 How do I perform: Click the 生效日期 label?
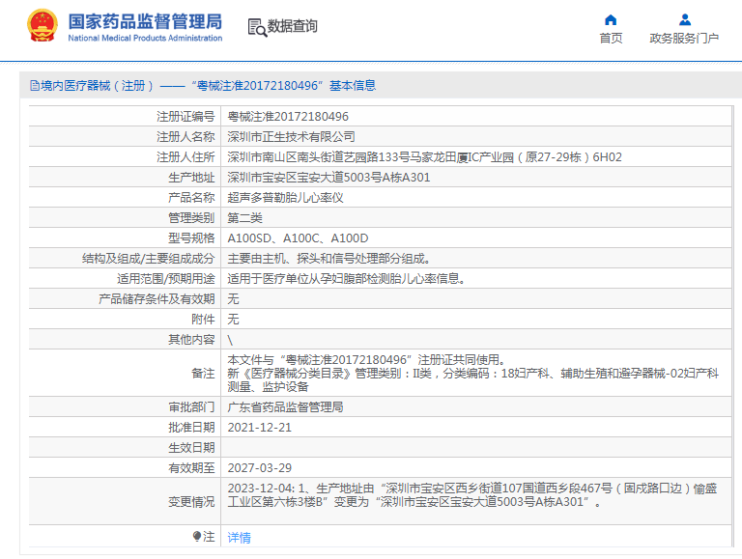[x=191, y=447]
